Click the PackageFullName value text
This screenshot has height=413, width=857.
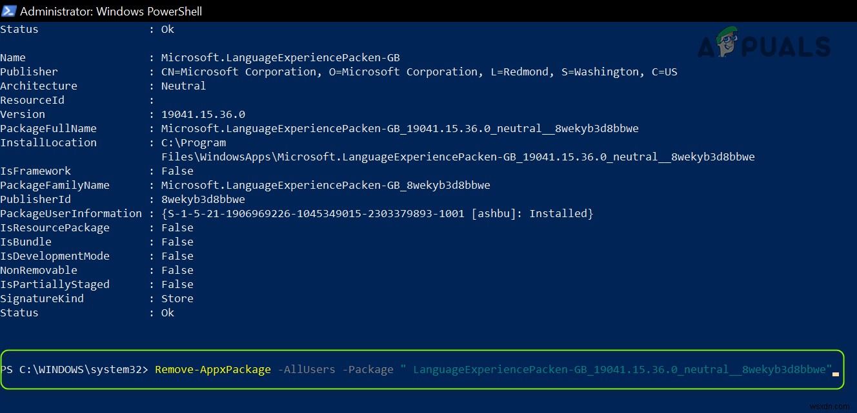tap(399, 128)
